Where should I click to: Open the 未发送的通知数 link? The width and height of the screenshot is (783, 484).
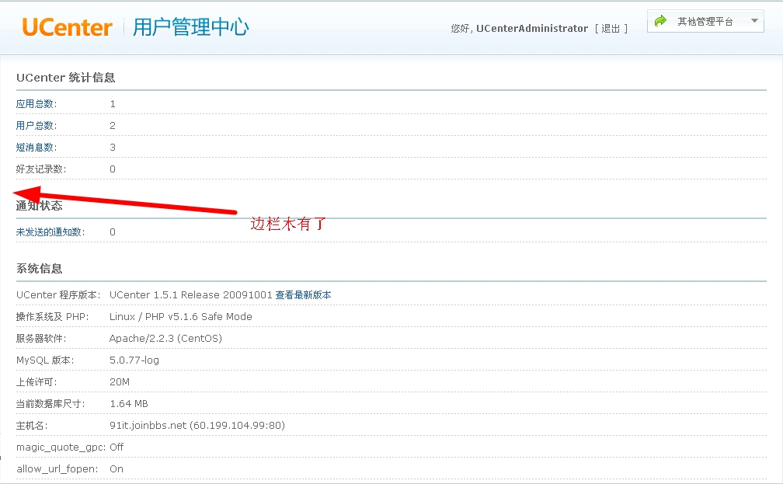click(50, 232)
